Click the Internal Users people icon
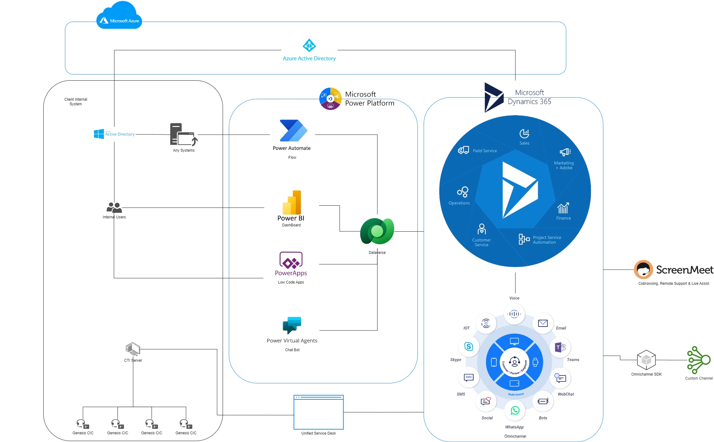This screenshot has width=714, height=442. 114,207
